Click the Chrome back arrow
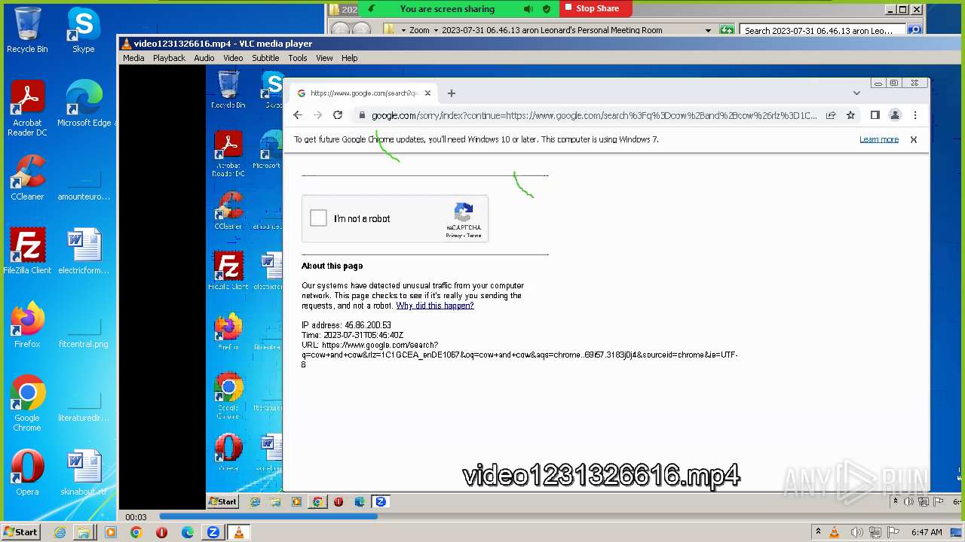Viewport: 965px width, 542px height. [x=297, y=115]
